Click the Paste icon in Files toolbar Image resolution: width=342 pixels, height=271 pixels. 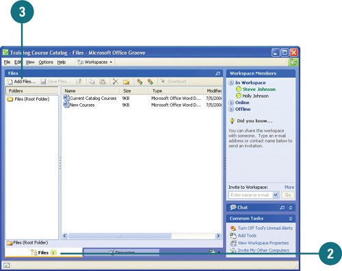tap(103, 81)
